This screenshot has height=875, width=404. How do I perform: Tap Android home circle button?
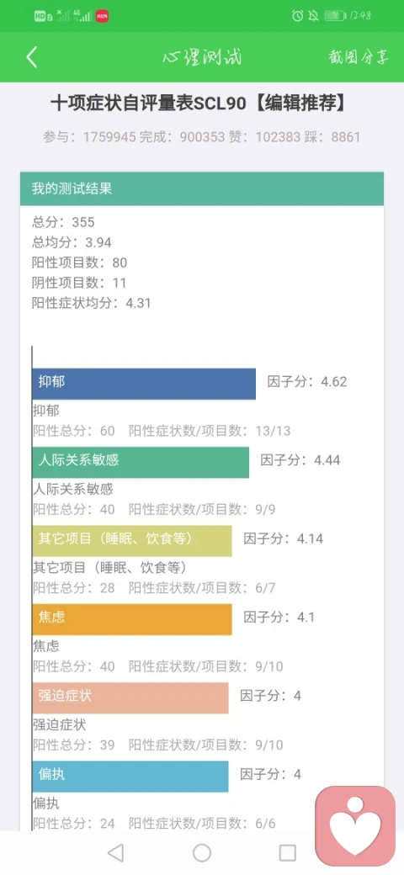coord(202,852)
